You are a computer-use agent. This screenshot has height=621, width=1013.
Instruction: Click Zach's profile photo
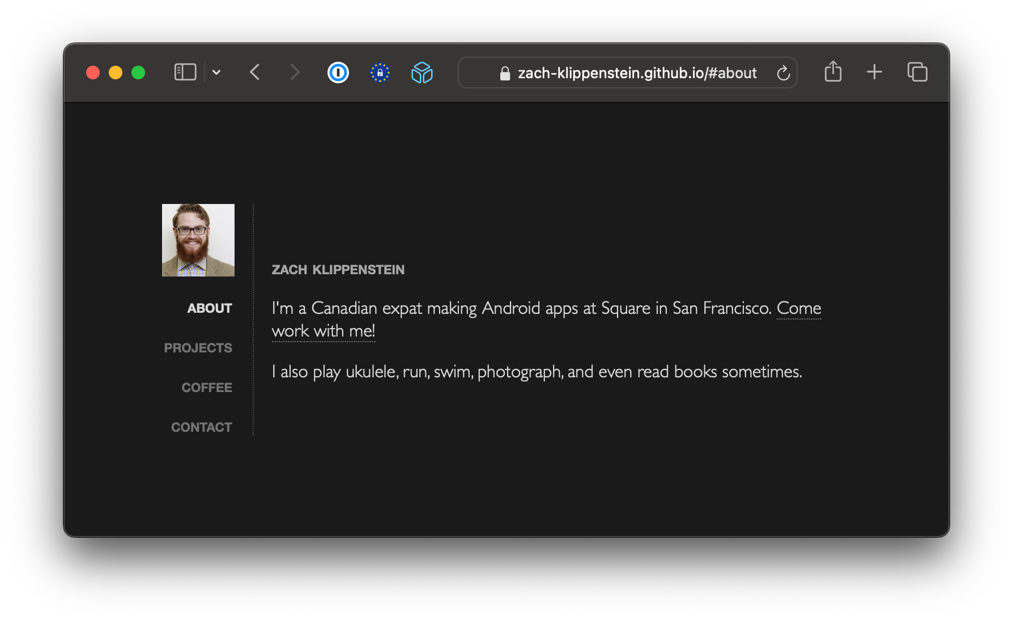[198, 240]
